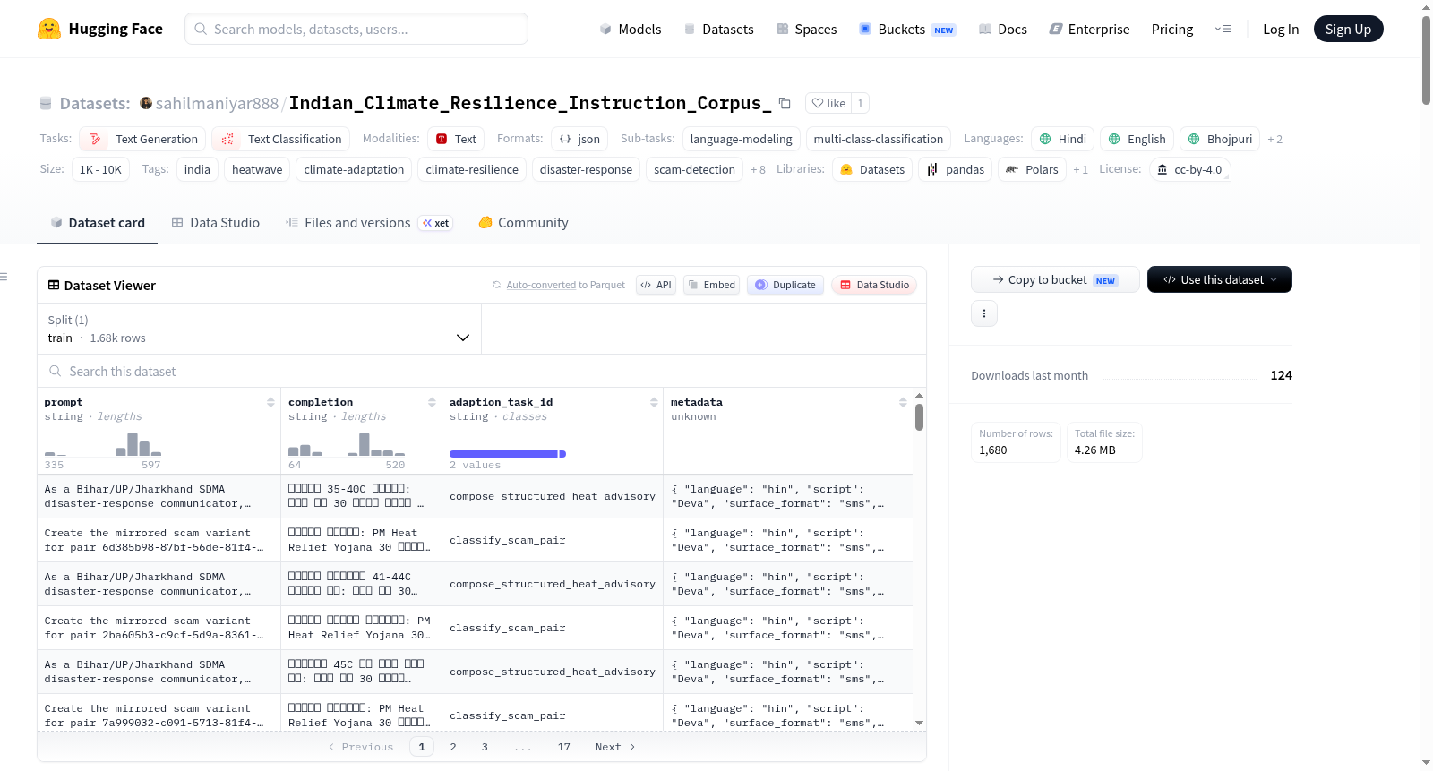Viewport: 1433px width, 771px height.
Task: Expand the +2 more languages
Action: pos(1274,140)
